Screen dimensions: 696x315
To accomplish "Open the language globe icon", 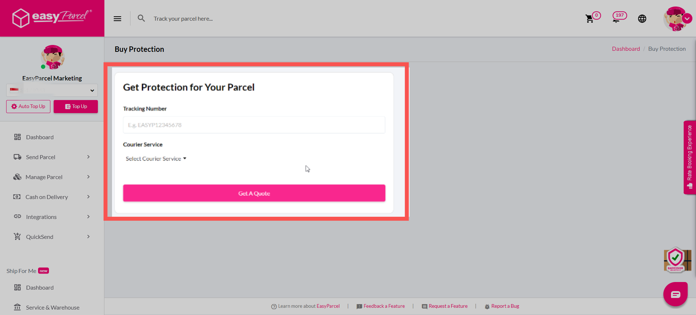I will click(x=642, y=18).
